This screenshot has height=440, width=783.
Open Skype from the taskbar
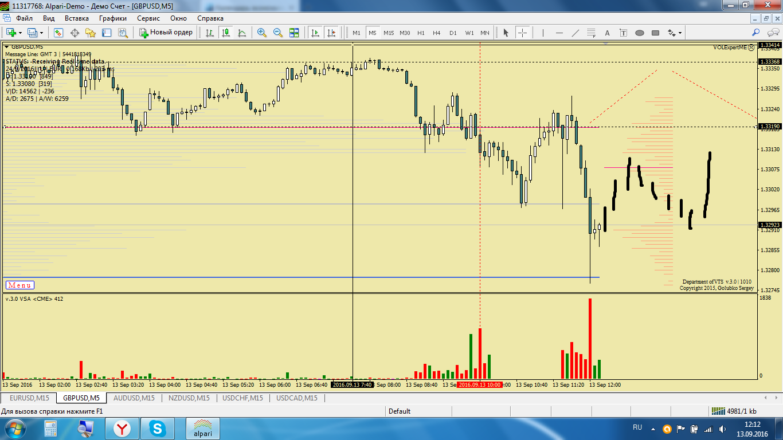156,428
